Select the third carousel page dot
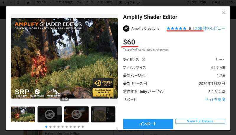Image resolution: width=236 pixels, height=135 pixels. click(55, 127)
